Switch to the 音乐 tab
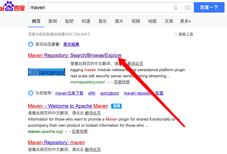This screenshot has width=227, height=154. pos(103,21)
